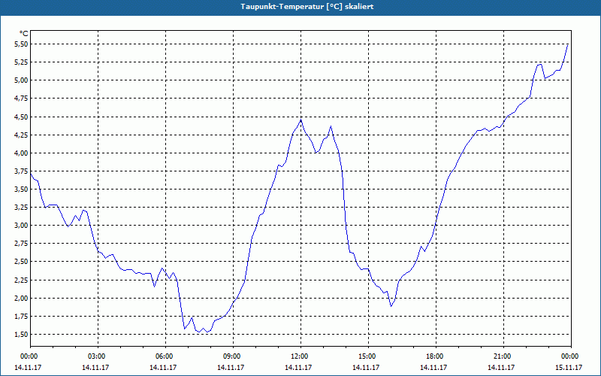Select the 14.11.17 date under 03:00
The image size is (601, 376).
click(95, 367)
